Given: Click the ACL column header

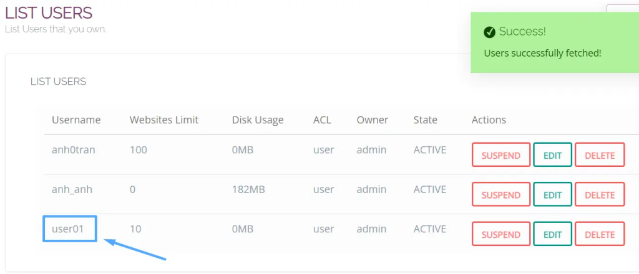Looking at the screenshot, I should tap(322, 120).
